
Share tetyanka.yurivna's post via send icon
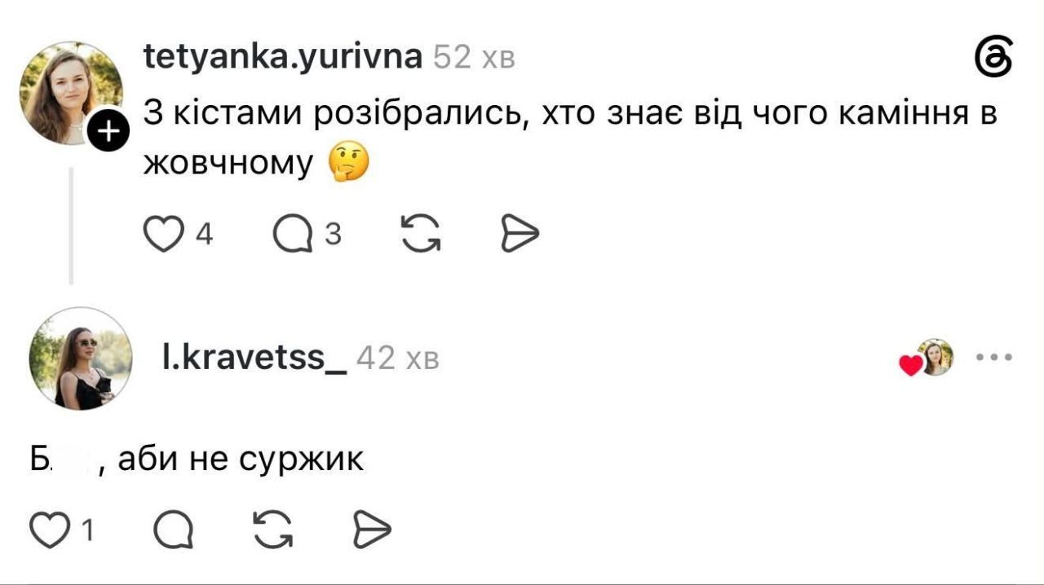pos(520,235)
